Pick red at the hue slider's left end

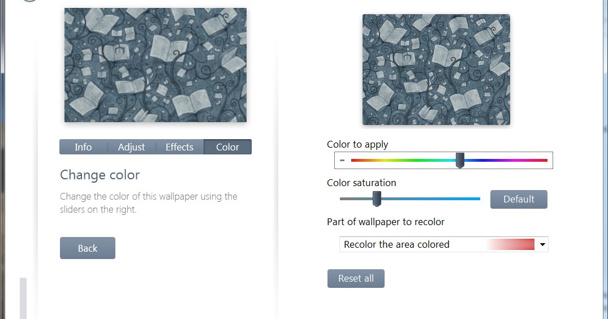tap(353, 160)
